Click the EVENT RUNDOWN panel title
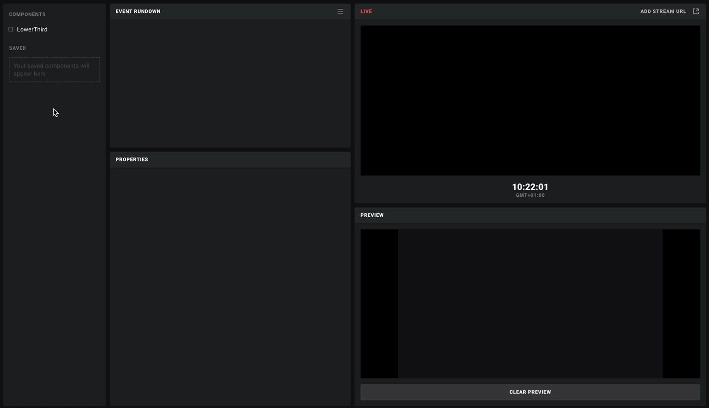Viewport: 709px width, 408px height. [138, 11]
